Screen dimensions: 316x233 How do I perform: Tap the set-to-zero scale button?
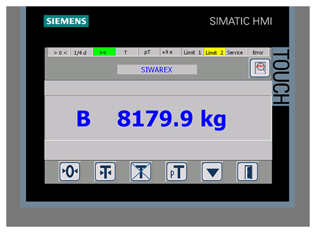pyautogui.click(x=70, y=172)
